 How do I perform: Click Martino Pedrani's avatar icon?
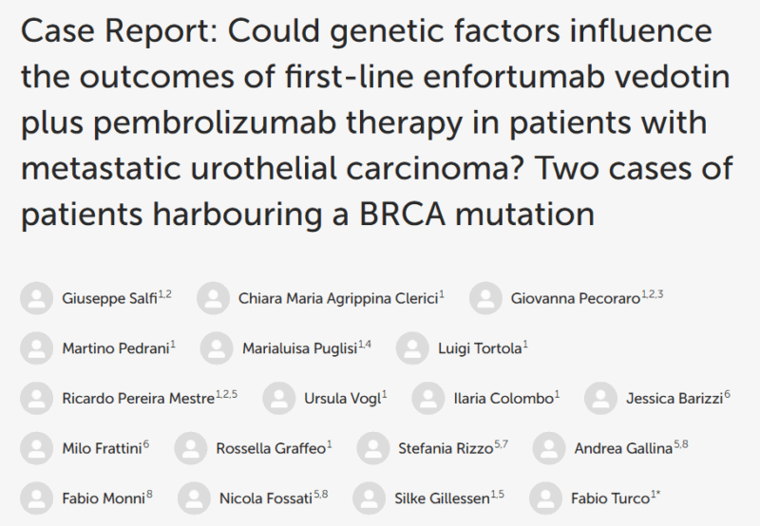coord(36,348)
